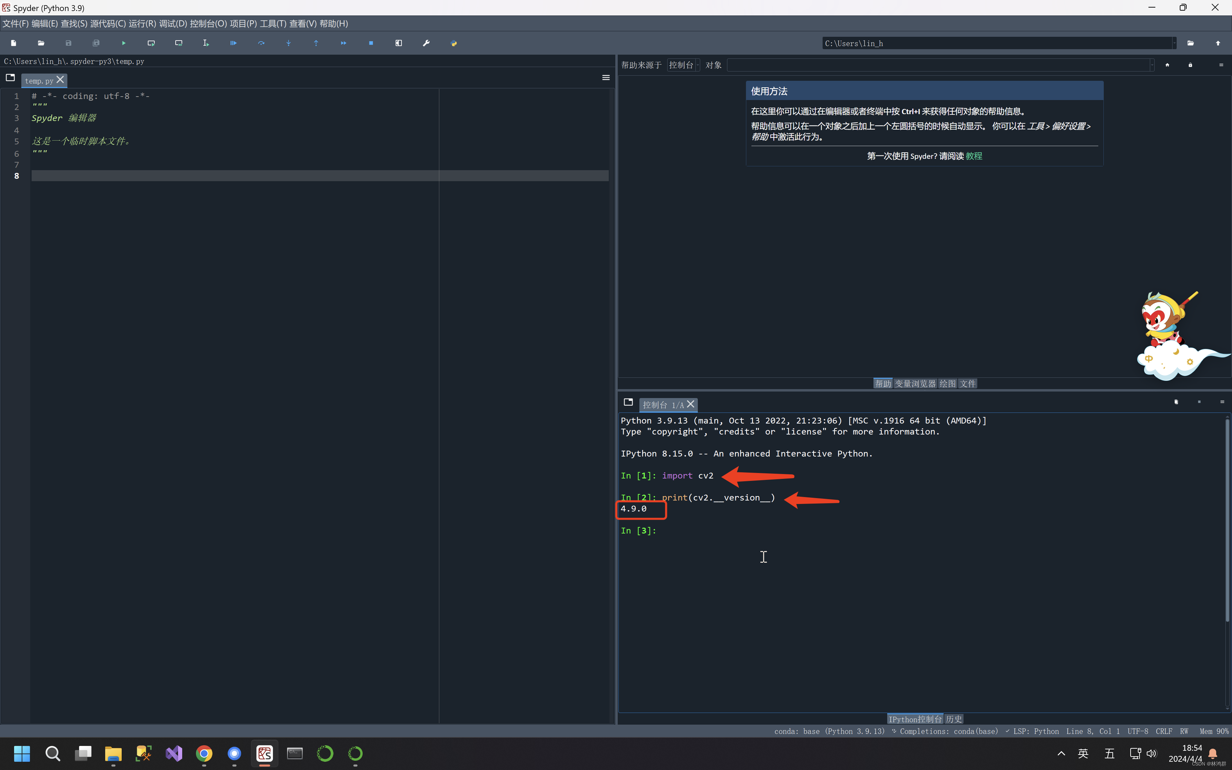Open preferences with wrench icon

(x=426, y=43)
